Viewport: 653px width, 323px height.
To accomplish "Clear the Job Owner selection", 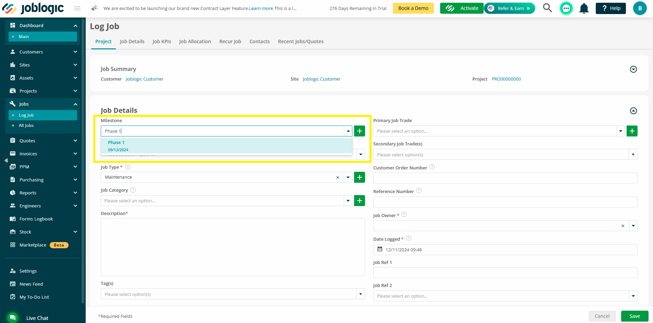I will 623,226.
